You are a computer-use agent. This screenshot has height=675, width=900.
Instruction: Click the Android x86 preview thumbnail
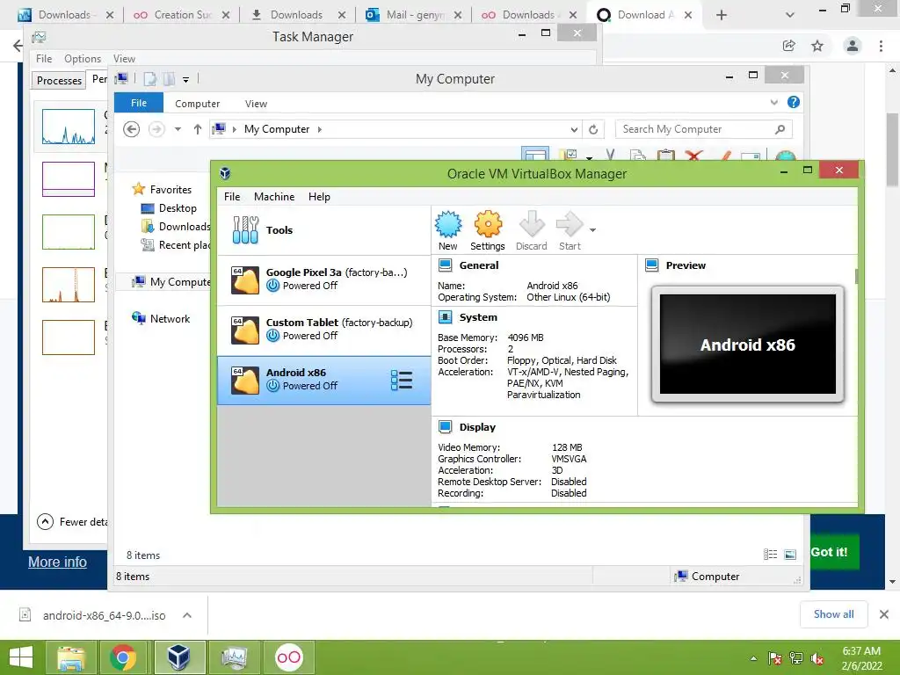(748, 344)
